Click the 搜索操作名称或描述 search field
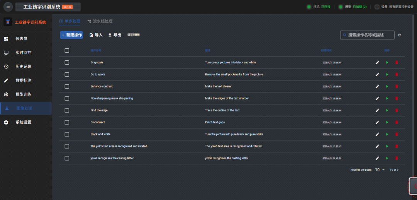Screen dimensions: 417x200 tap(367, 35)
